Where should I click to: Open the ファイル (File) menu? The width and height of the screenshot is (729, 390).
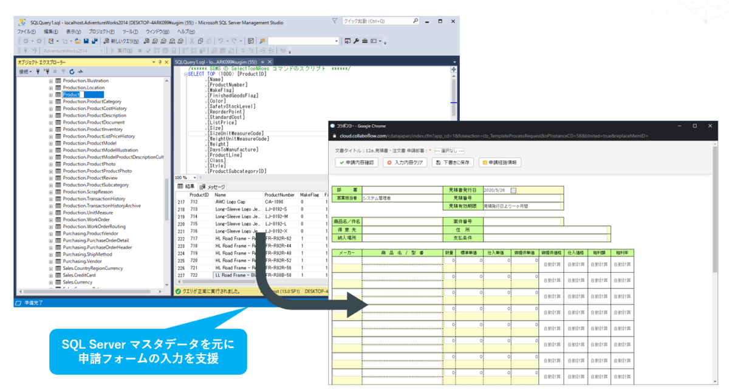click(x=26, y=32)
